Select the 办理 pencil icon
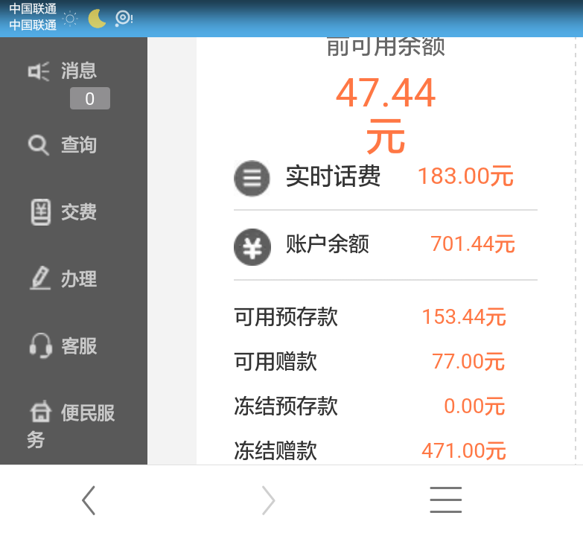 pos(39,278)
